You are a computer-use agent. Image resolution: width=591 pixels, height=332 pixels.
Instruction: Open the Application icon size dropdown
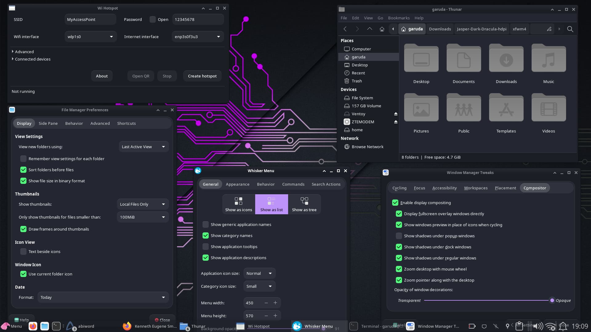click(x=259, y=273)
